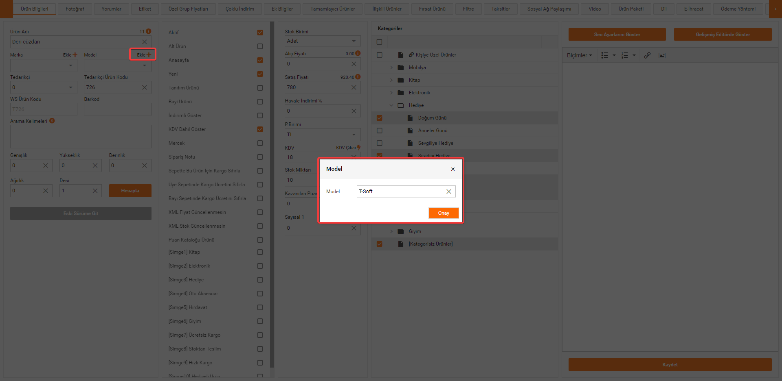This screenshot has height=381, width=782.
Task: Open the Çoklu İndirim tab
Action: (x=240, y=9)
